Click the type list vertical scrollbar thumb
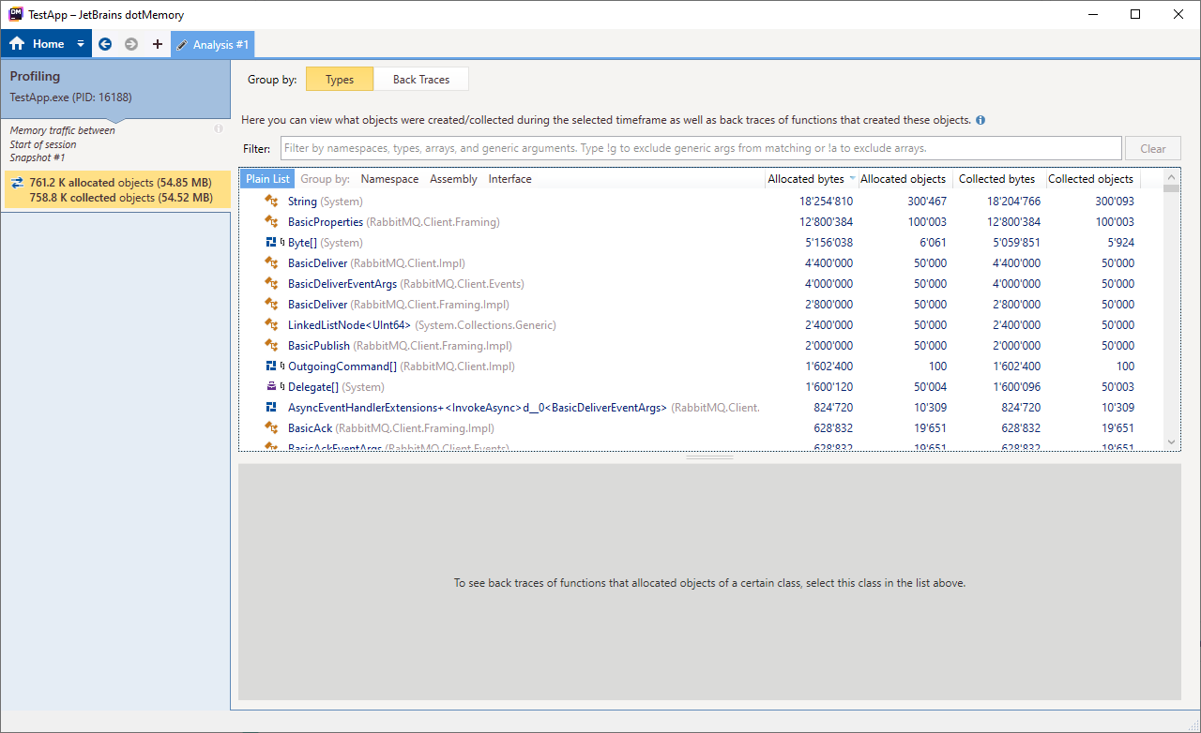The image size is (1201, 733). click(x=1171, y=187)
